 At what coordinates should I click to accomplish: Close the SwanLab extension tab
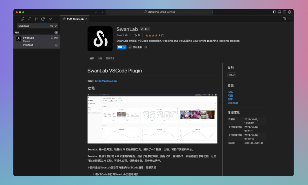click(86, 19)
